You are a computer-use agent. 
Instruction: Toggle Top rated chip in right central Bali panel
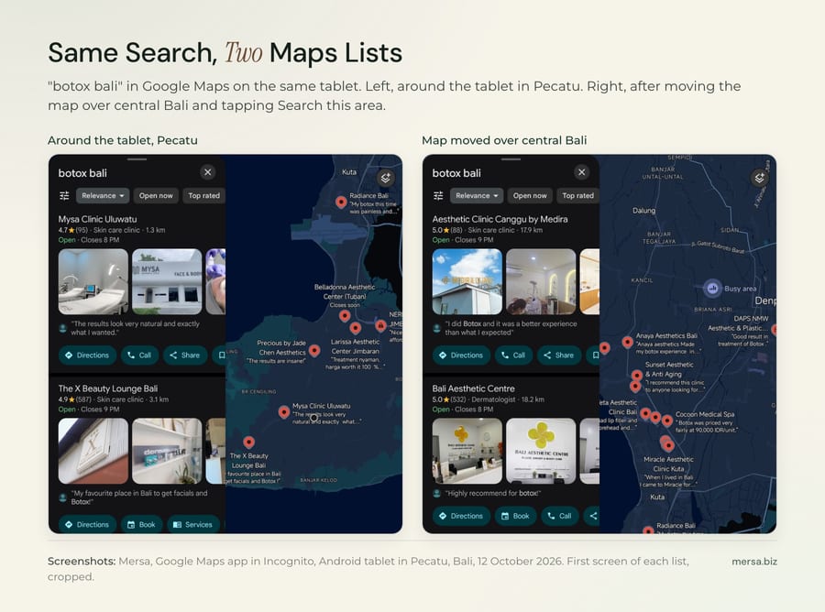pyautogui.click(x=577, y=195)
